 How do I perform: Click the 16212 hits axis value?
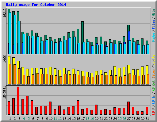[5, 13]
